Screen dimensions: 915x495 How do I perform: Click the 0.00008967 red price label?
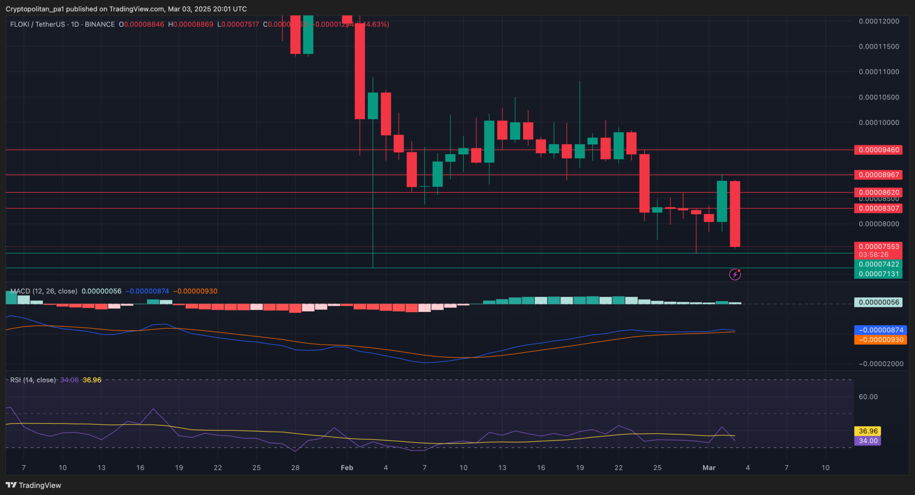[878, 175]
